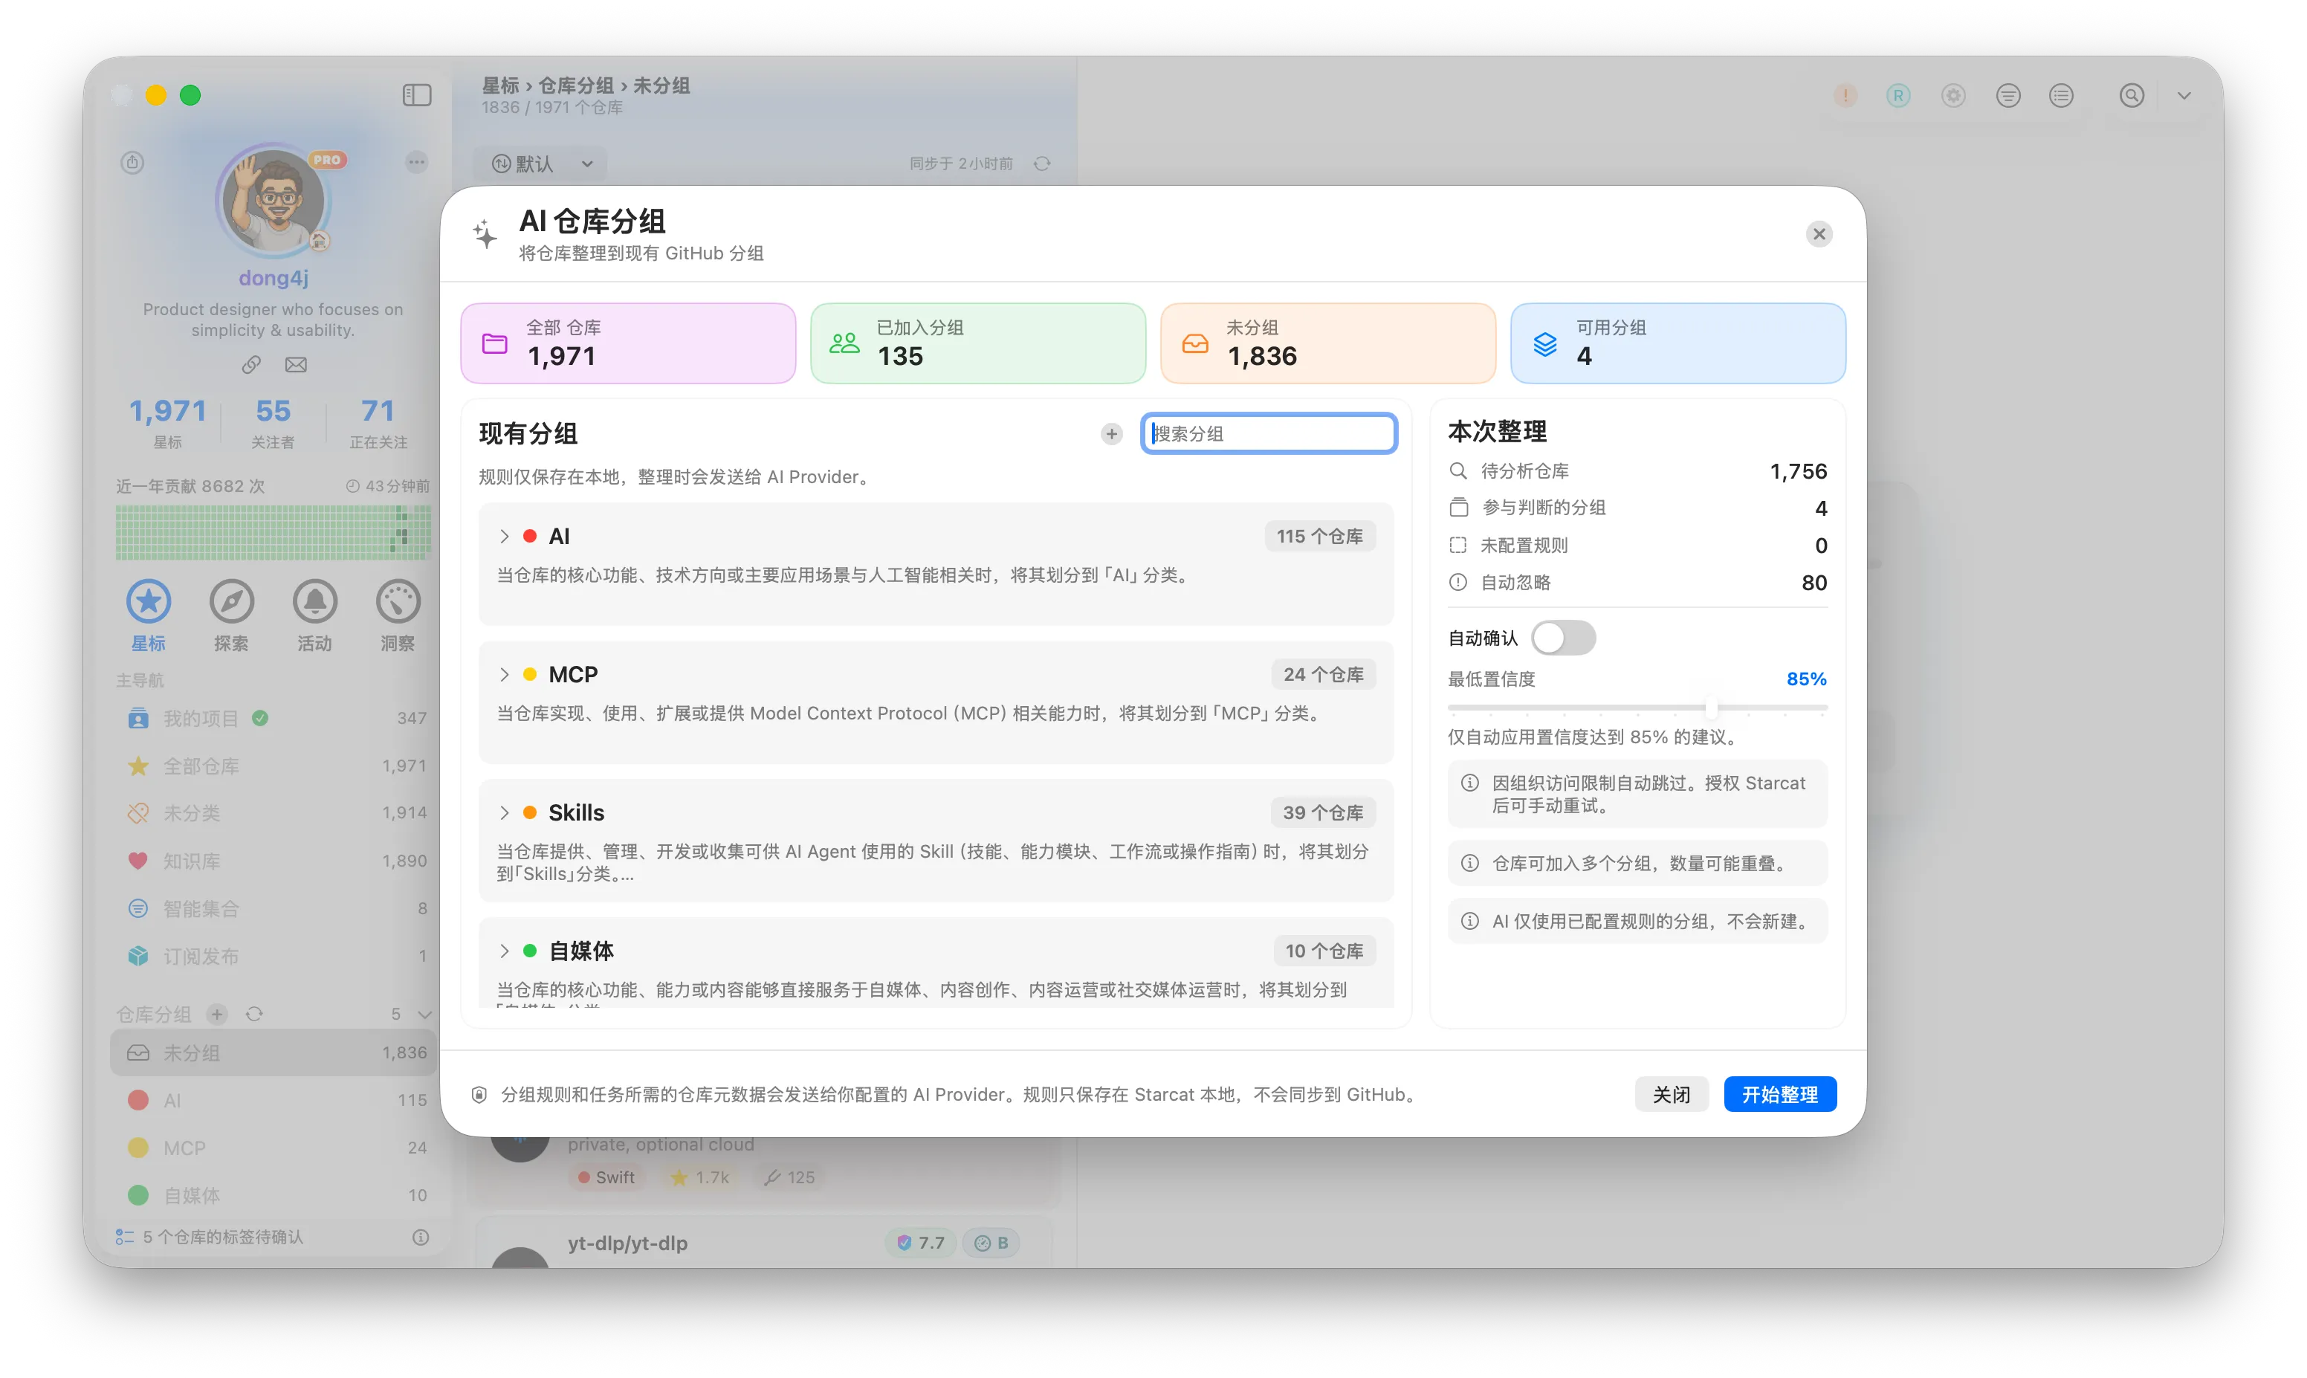Close the AI 仓库分组 dialog with X

pos(1819,234)
